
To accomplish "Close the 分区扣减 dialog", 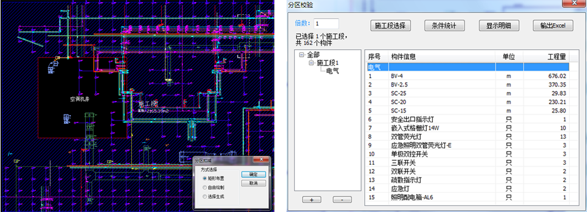I will click(261, 160).
